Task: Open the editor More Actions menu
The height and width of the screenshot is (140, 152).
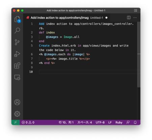Action: pos(135,17)
